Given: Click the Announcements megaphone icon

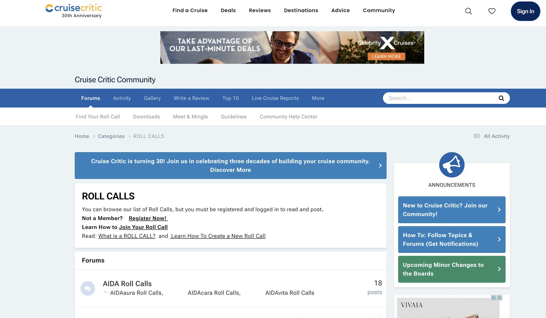Looking at the screenshot, I should (452, 165).
